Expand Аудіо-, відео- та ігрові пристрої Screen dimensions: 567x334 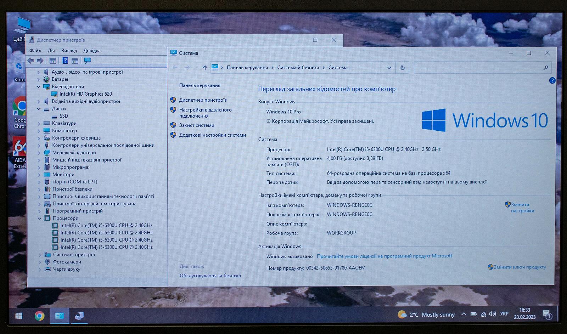point(39,72)
